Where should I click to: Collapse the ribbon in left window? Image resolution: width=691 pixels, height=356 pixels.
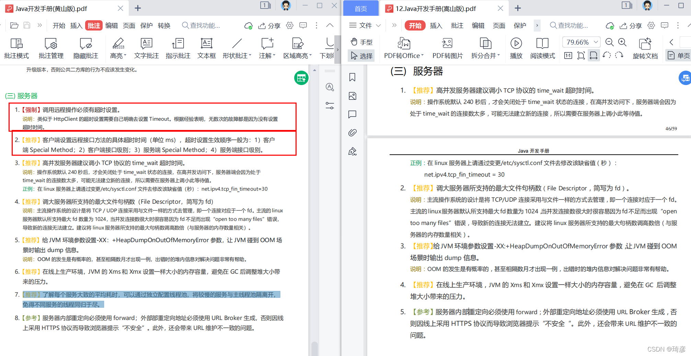point(330,25)
